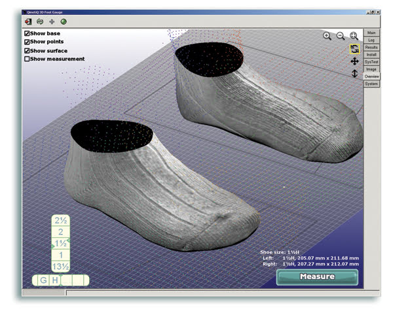The height and width of the screenshot is (311, 393).
Task: Open the Log tab
Action: click(371, 40)
